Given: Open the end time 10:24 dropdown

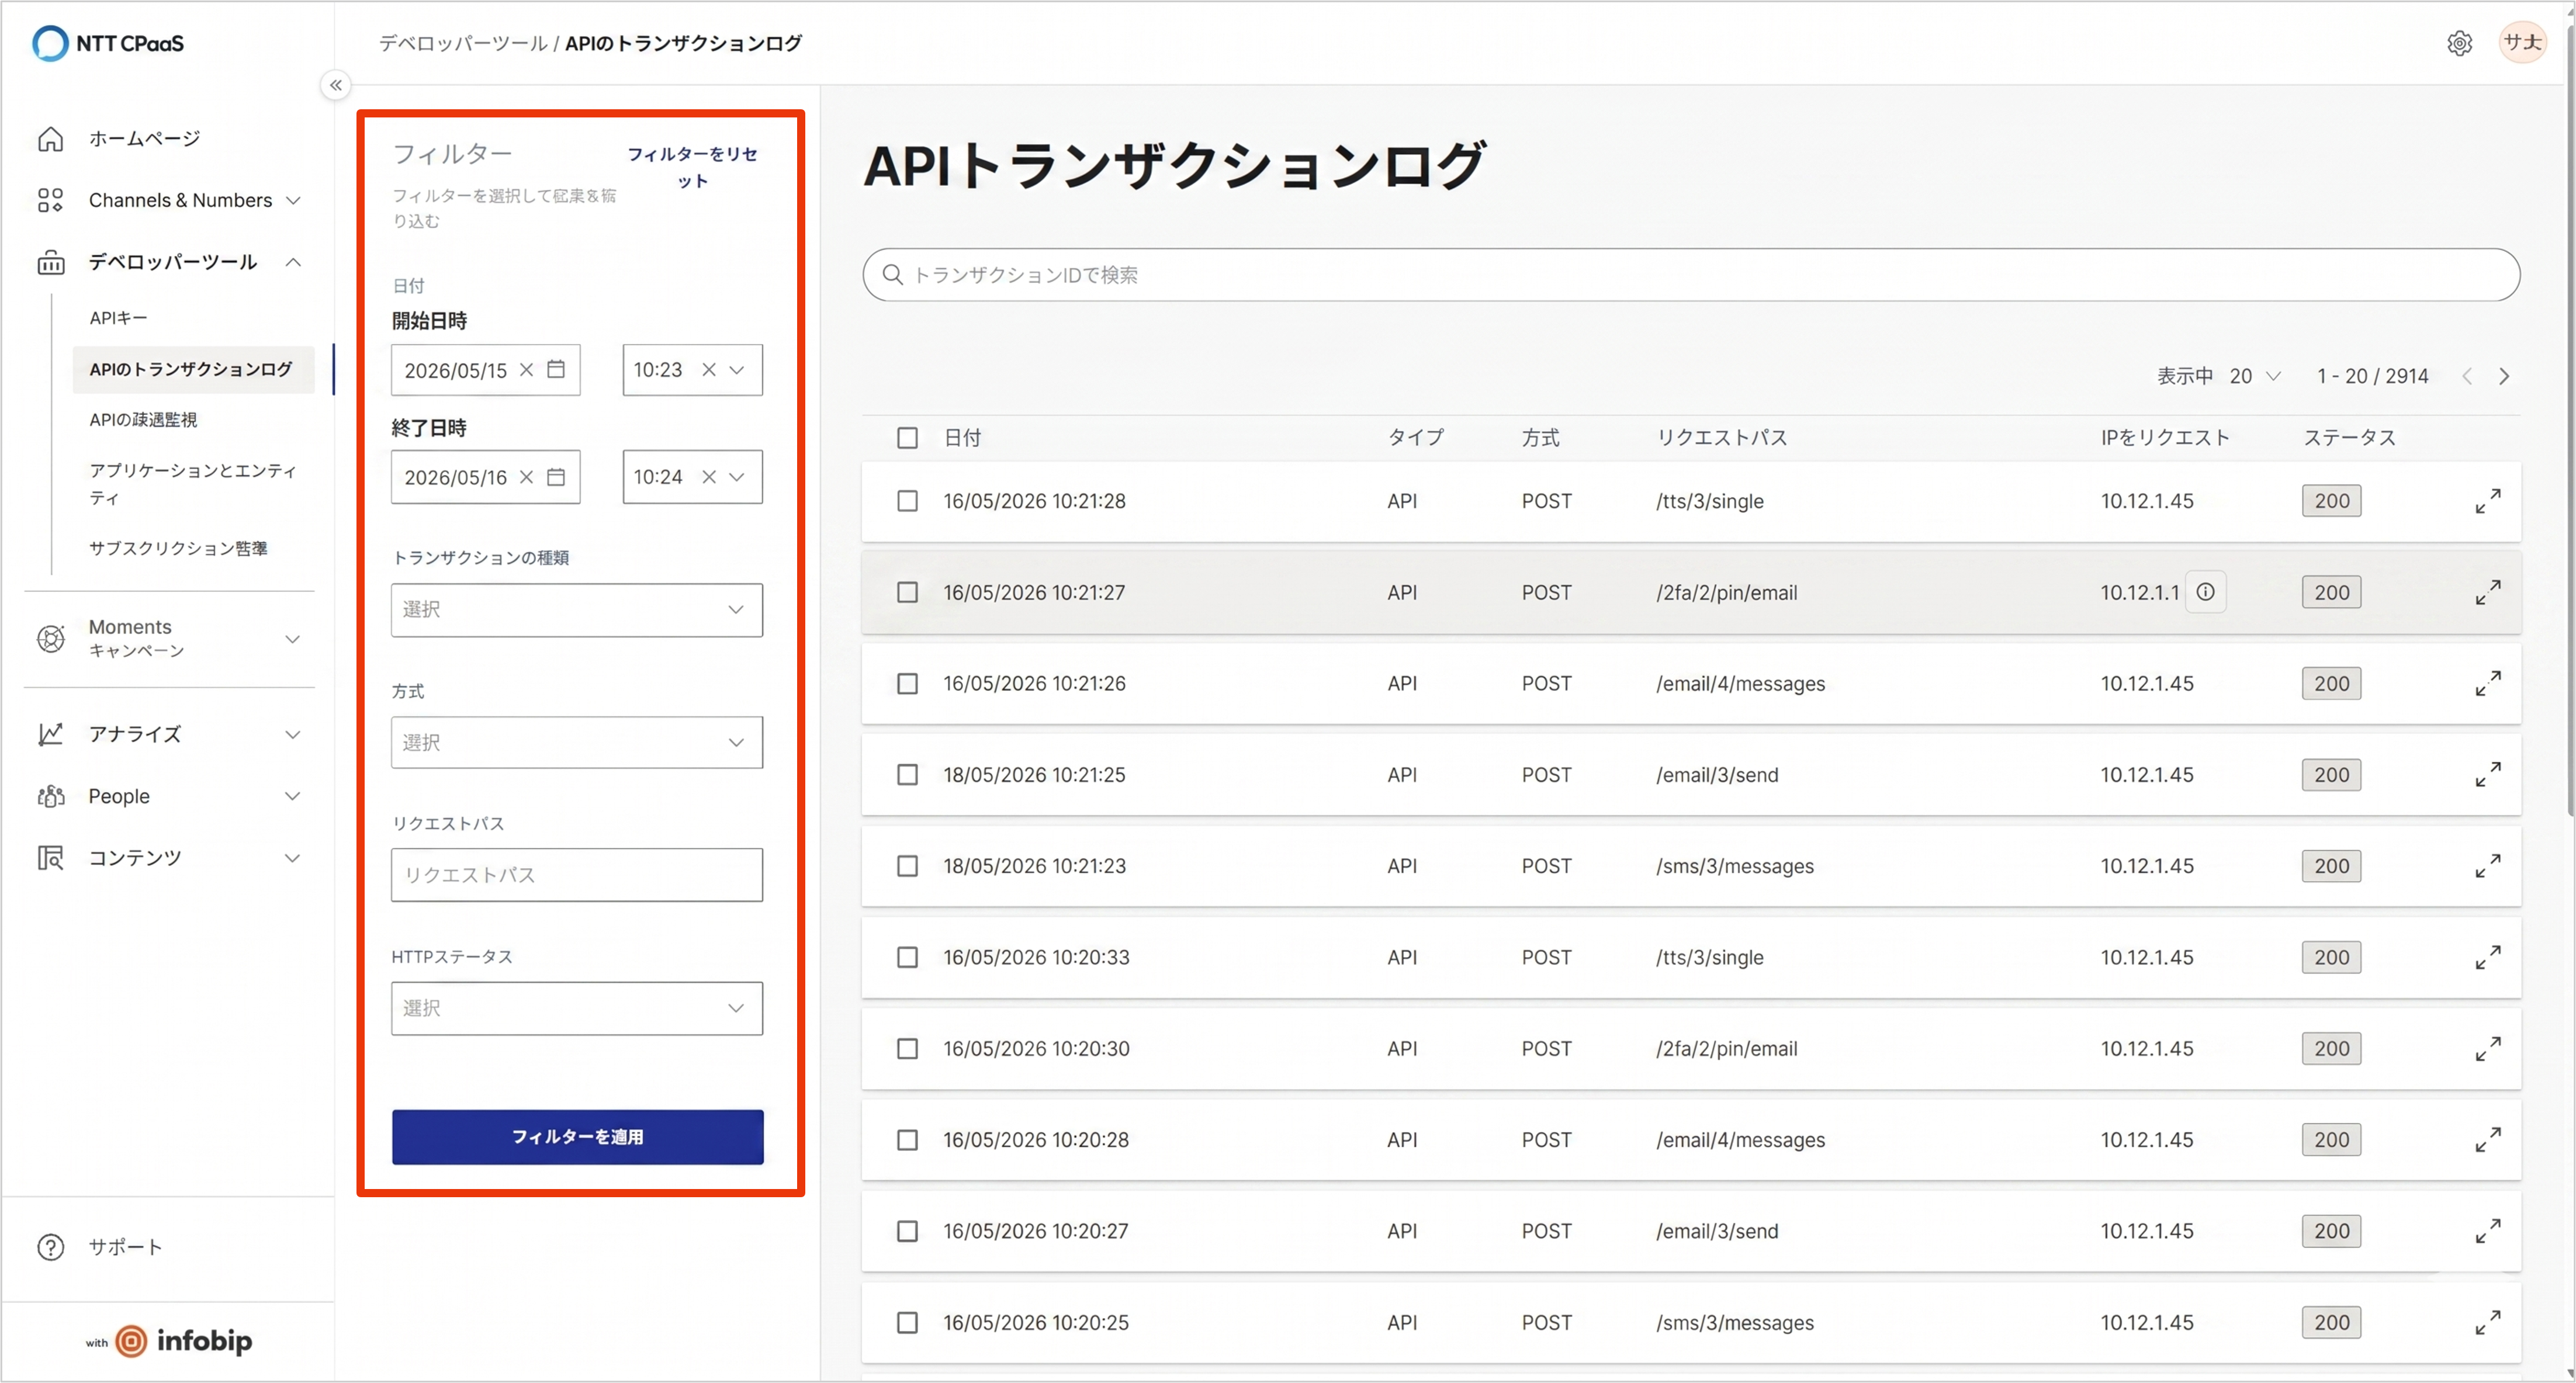Looking at the screenshot, I should click(x=737, y=477).
